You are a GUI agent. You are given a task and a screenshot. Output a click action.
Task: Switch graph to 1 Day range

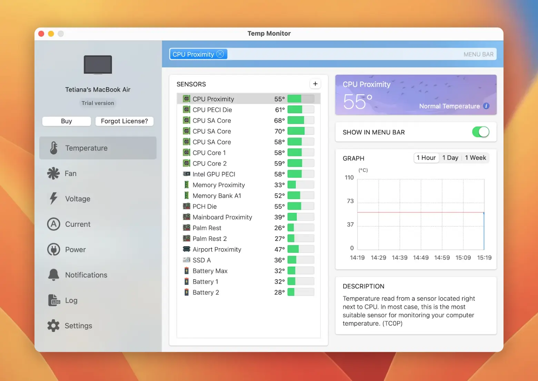point(450,158)
